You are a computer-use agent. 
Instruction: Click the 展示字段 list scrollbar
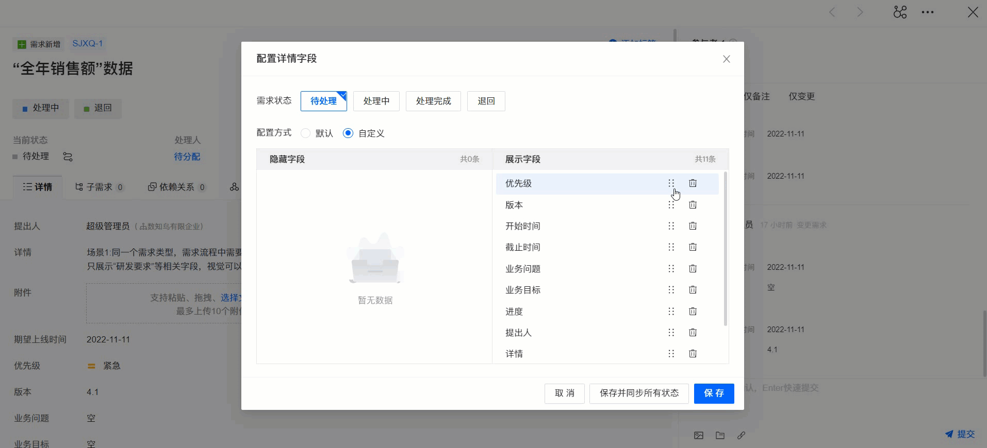pyautogui.click(x=726, y=249)
